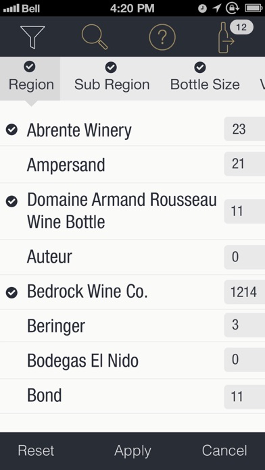Switch to the Sub Region tab
This screenshot has width=265, height=470.
(112, 78)
